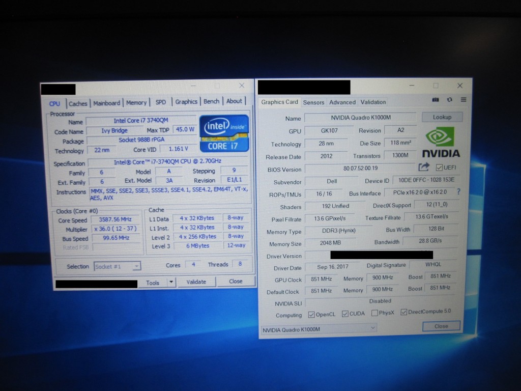Screen dimensions: 521x391
Task: Click the Bus Interface question mark
Action: point(458,191)
